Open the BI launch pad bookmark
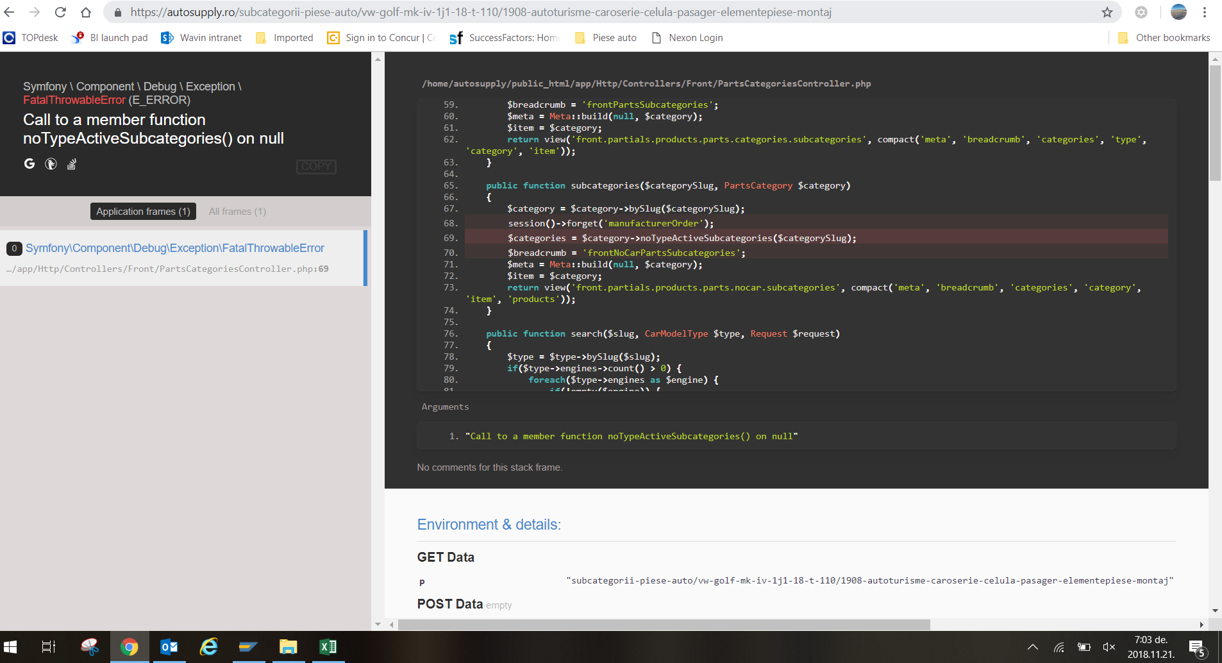 [110, 38]
